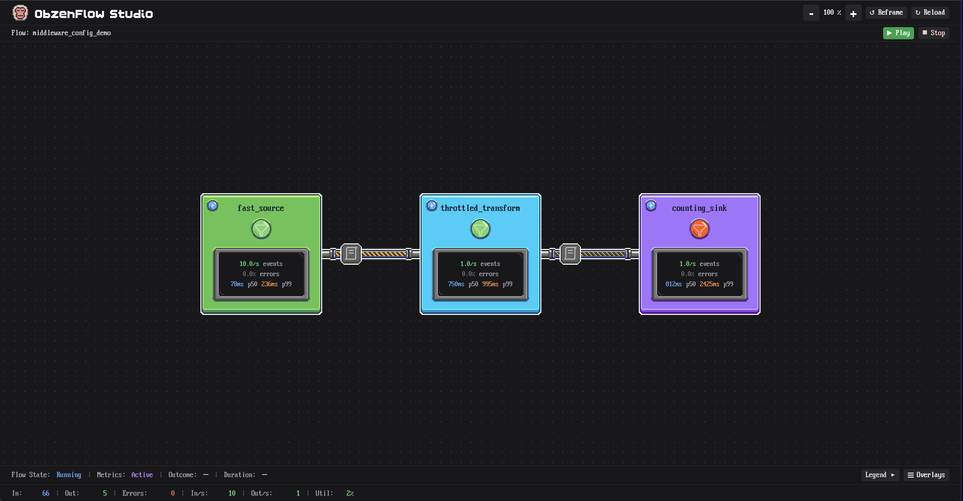Start the flow with Play
Screen dimensions: 963x501
[898, 33]
